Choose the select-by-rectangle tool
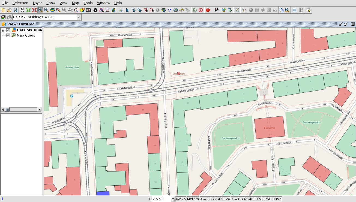This screenshot has width=356, height=202. pos(133,10)
